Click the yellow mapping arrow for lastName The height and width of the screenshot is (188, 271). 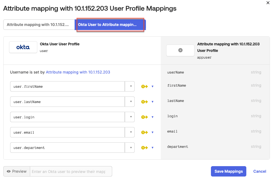tap(145, 102)
